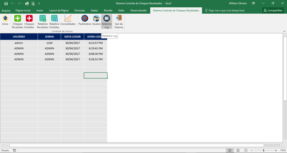The image size is (287, 153).
Task: Click William Oliveira account name
Action: pos(238,3)
